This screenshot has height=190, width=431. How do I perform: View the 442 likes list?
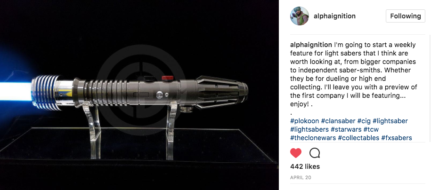[305, 166]
